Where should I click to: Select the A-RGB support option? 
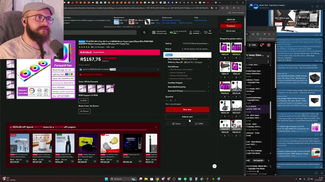[x=83, y=101]
